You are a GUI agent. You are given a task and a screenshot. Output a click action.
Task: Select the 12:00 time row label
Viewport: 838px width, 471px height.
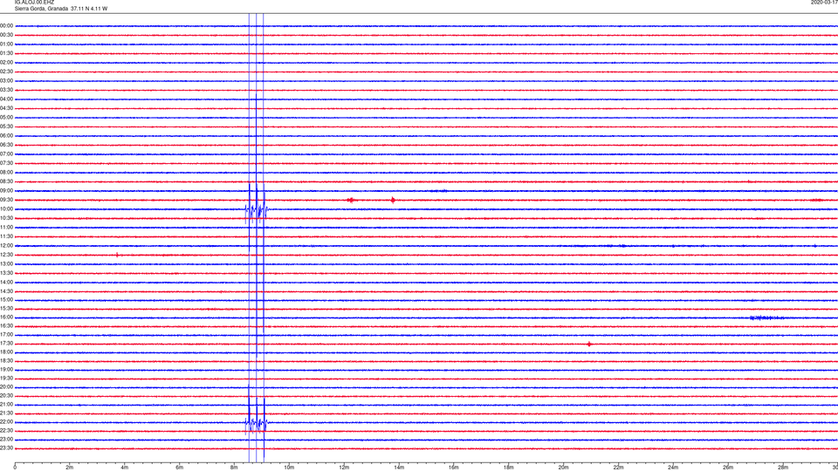pyautogui.click(x=6, y=246)
